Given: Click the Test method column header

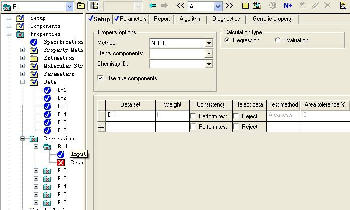Looking at the screenshot, I should click(283, 105).
